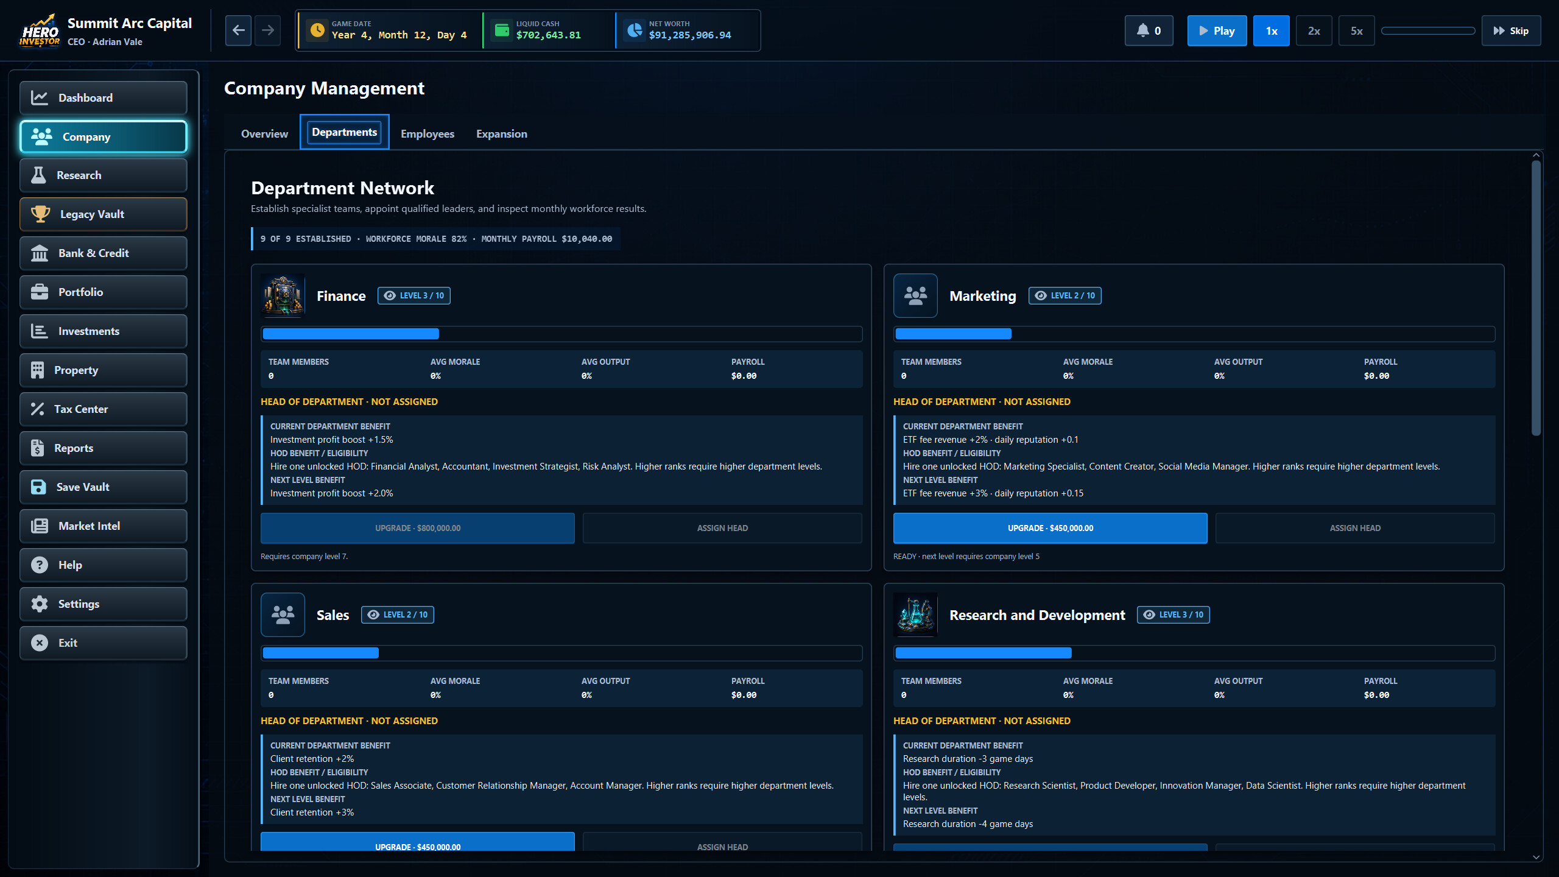Click the Exit sidebar item
The image size is (1559, 877).
(103, 643)
